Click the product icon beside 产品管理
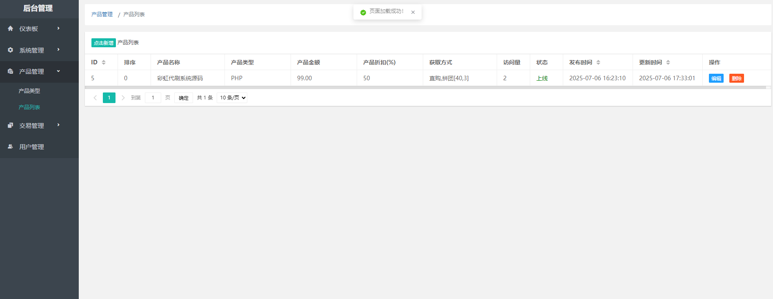Viewport: 773px width, 299px height. [11, 71]
